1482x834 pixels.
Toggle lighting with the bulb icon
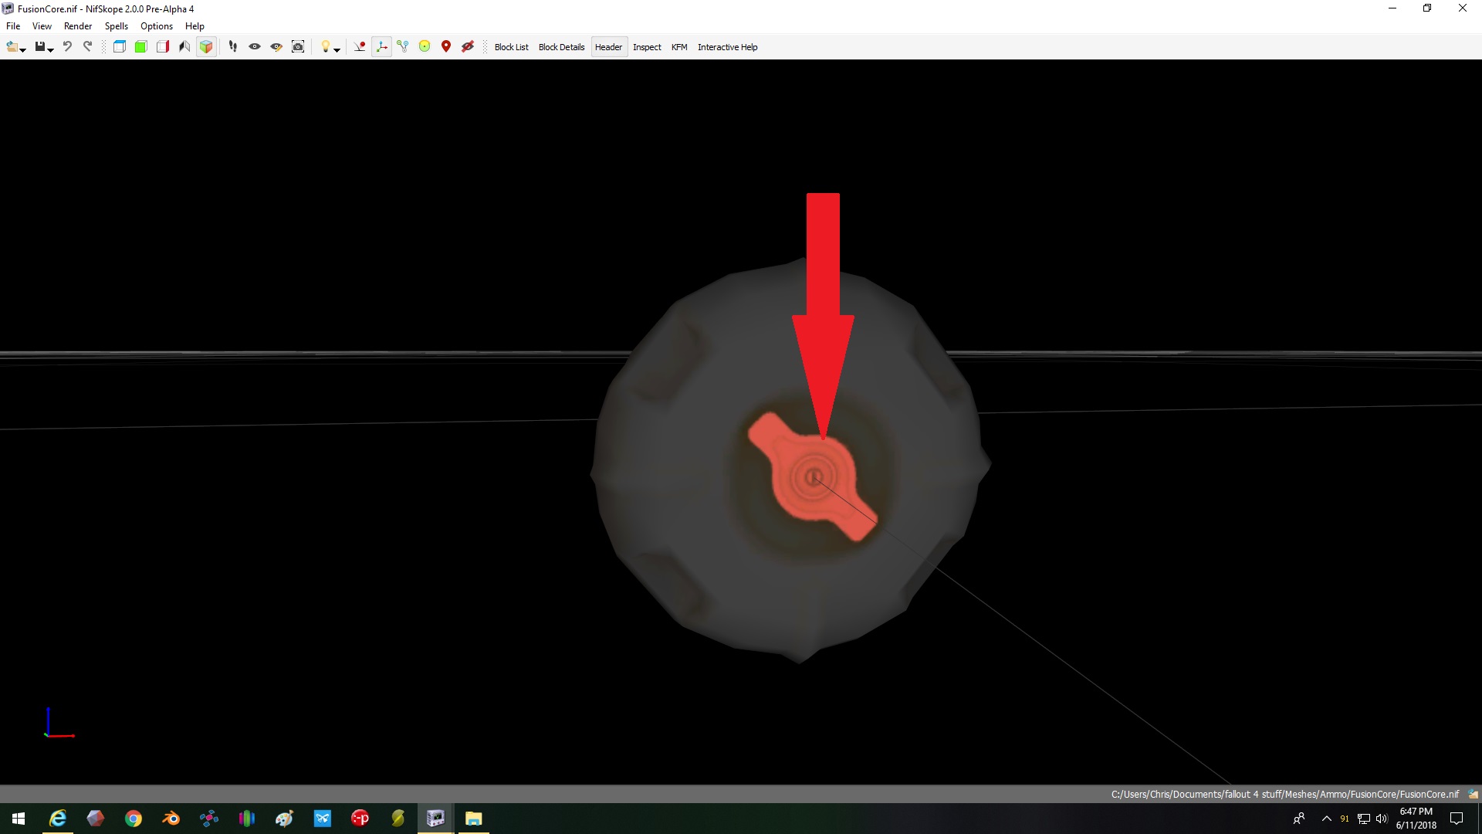click(325, 47)
